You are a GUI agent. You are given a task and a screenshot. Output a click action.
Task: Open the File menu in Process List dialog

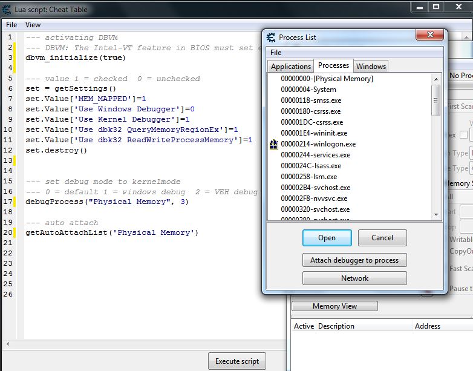[276, 53]
